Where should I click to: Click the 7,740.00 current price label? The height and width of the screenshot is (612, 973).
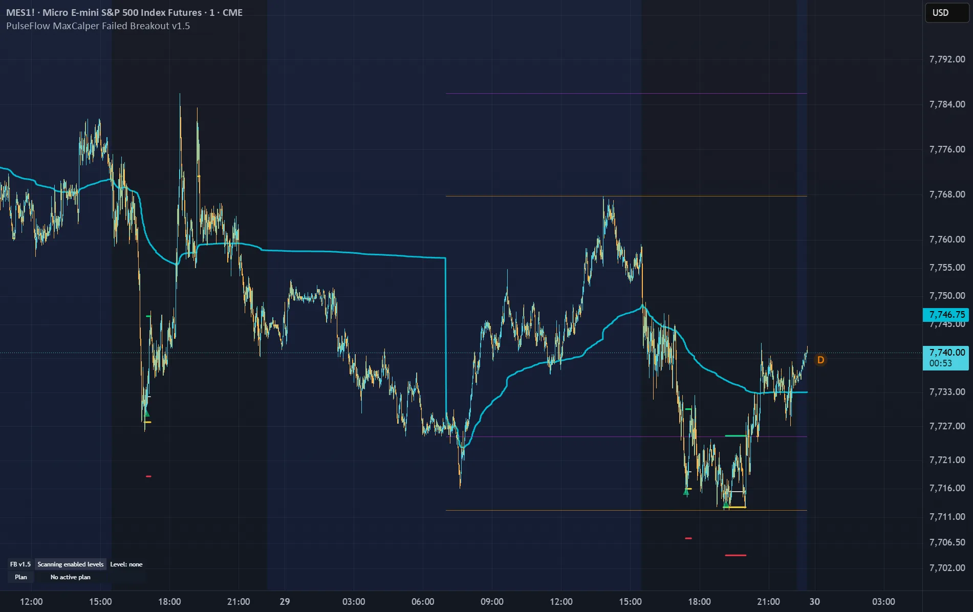point(946,353)
